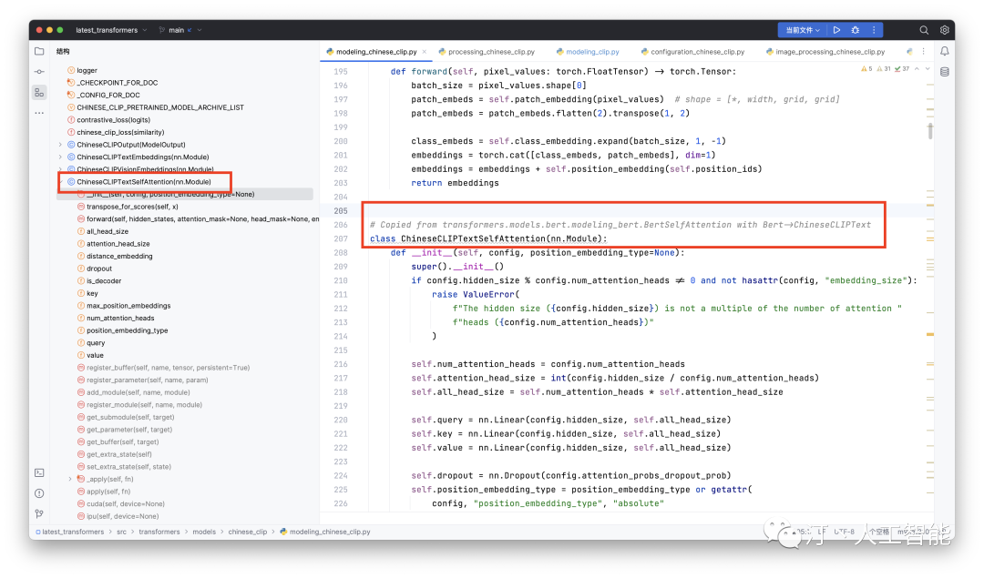Select logger in the structure tree
The height and width of the screenshot is (578, 984).
click(x=87, y=70)
